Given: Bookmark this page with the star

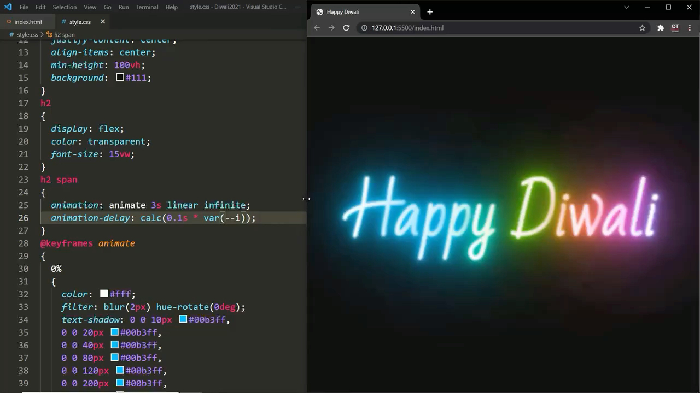Looking at the screenshot, I should point(643,28).
